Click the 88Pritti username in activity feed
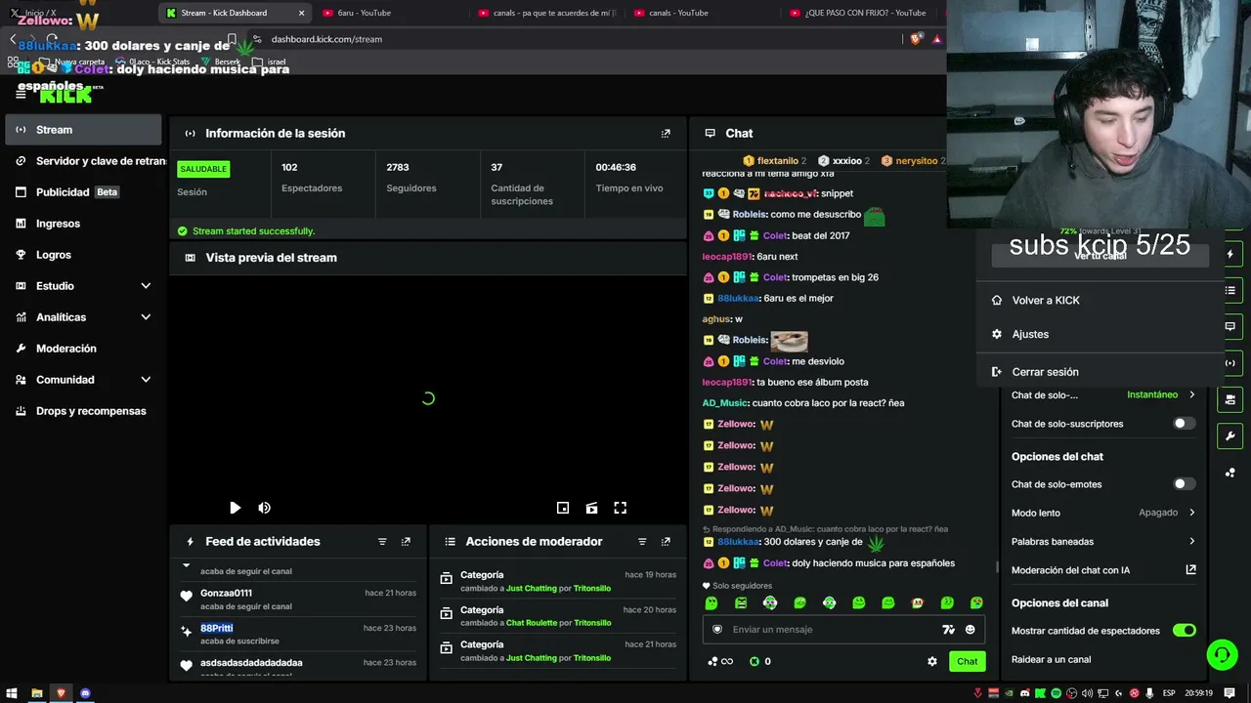 coord(217,628)
